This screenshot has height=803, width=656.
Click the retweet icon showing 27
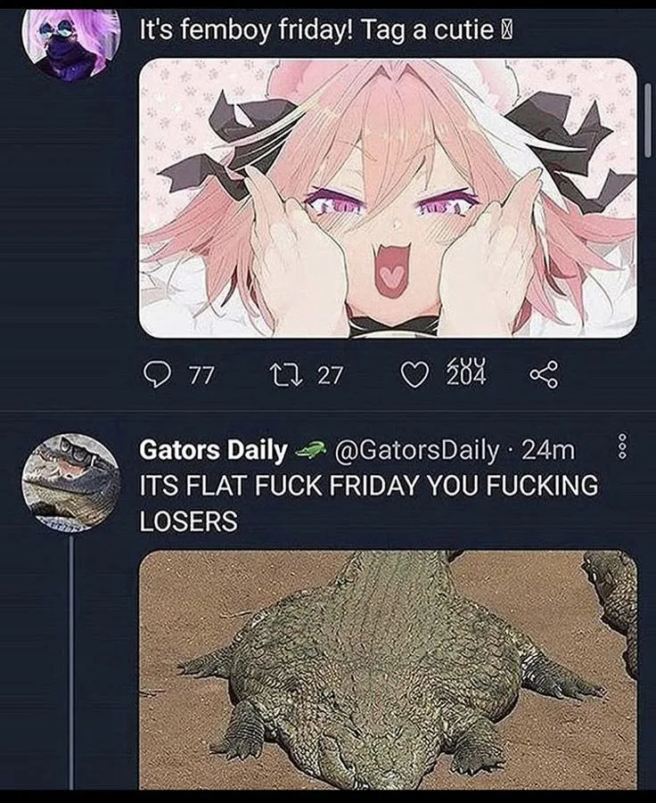pyautogui.click(x=287, y=375)
